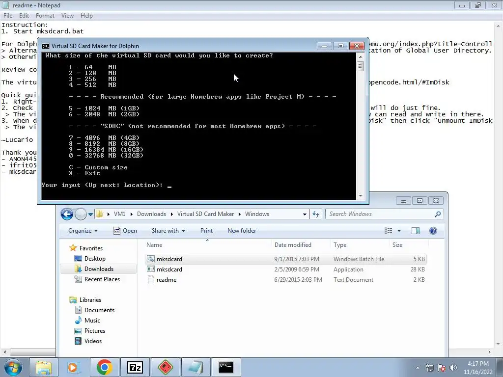Expand the address bar history dropdown

point(305,214)
